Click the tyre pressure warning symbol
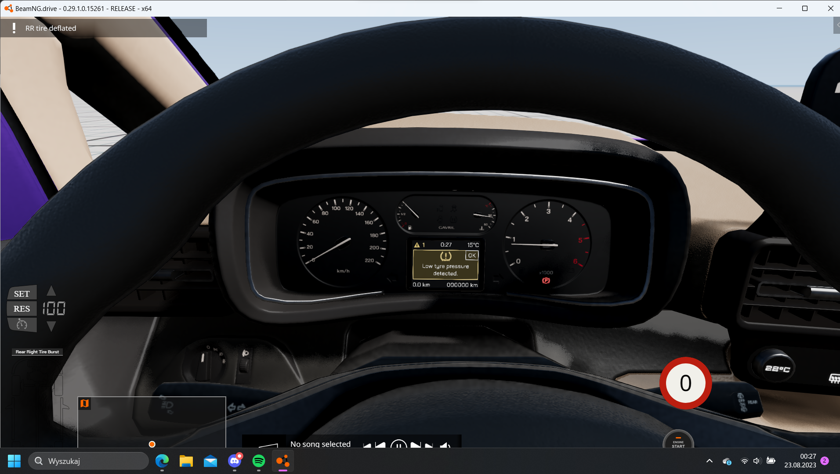This screenshot has height=474, width=840. click(445, 256)
